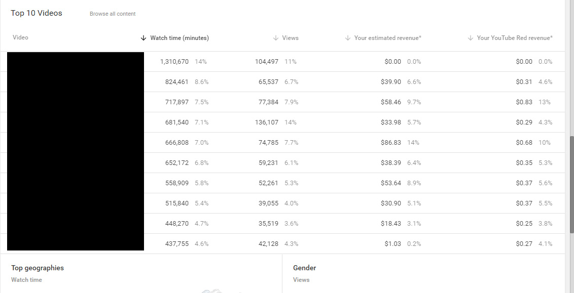Click the vertical scrollbar thumb
Image resolution: width=574 pixels, height=293 pixels.
click(572, 185)
